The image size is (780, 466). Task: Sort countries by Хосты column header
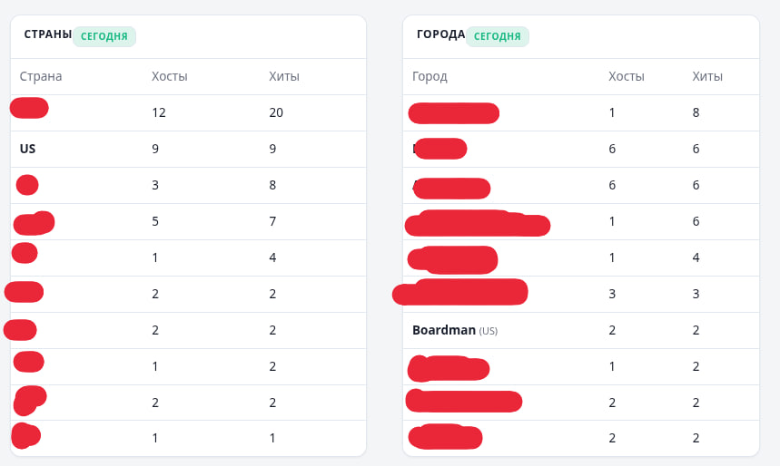click(170, 76)
